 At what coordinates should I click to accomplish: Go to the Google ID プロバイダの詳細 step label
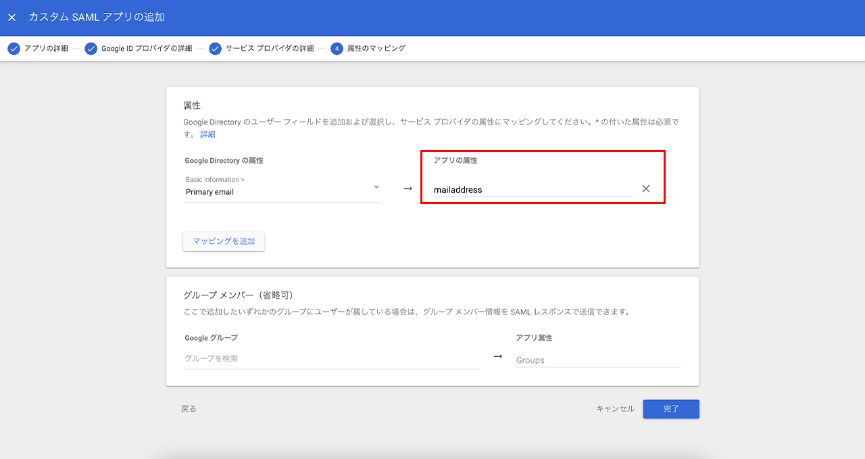pos(147,49)
